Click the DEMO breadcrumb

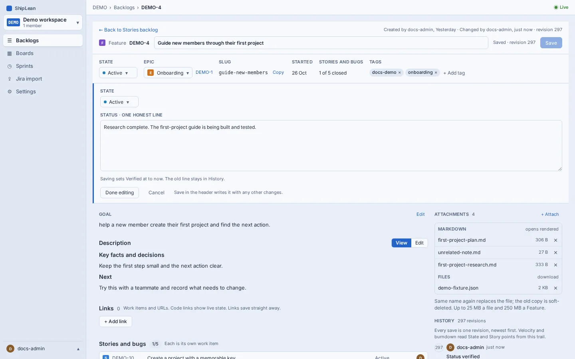100,8
